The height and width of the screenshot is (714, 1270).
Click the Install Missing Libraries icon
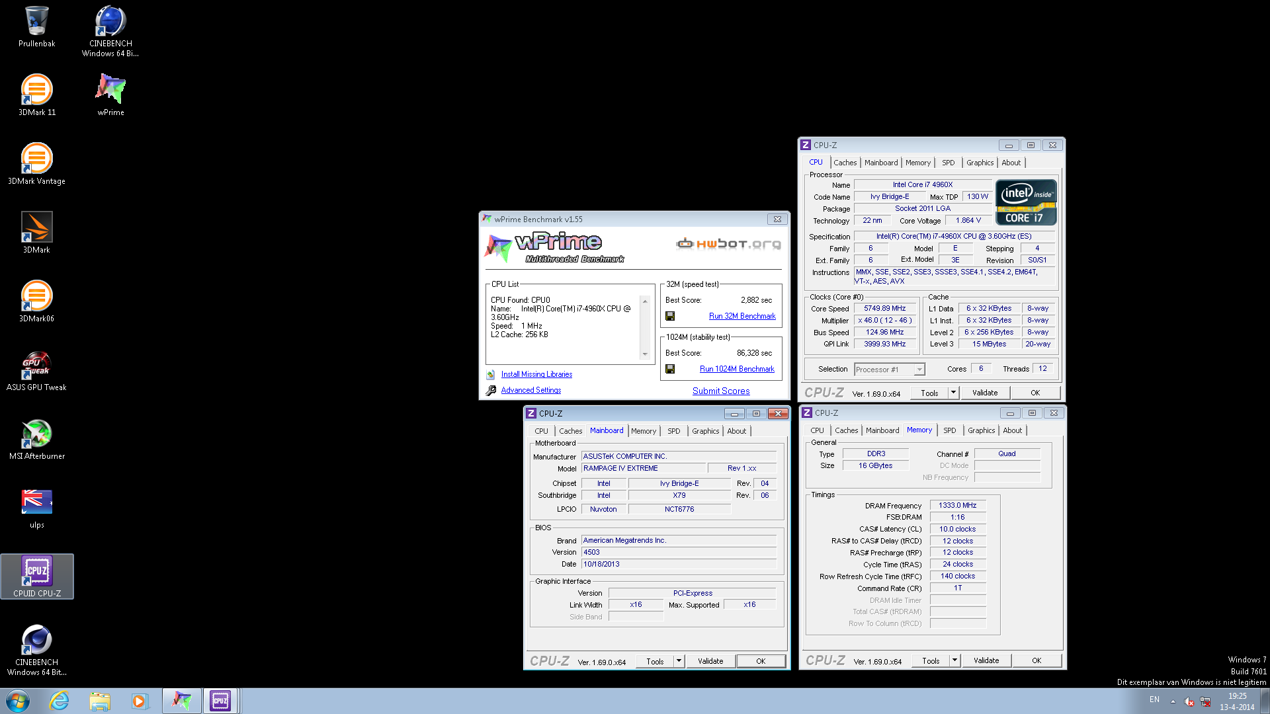coord(491,375)
